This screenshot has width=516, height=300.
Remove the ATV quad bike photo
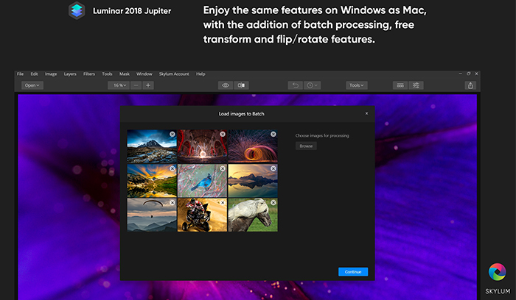point(223,203)
